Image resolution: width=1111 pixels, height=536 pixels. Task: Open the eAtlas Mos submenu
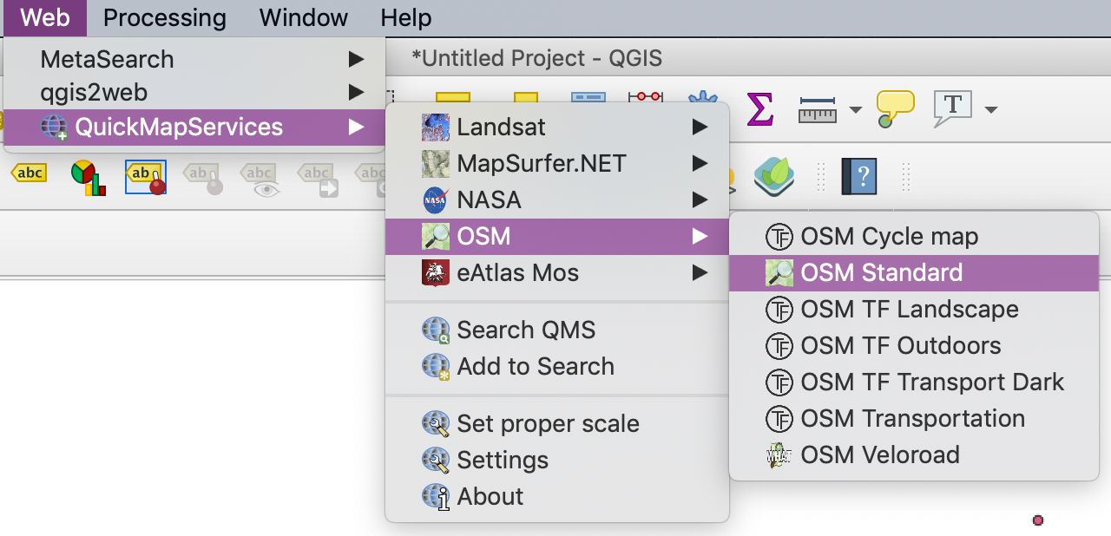tap(556, 272)
